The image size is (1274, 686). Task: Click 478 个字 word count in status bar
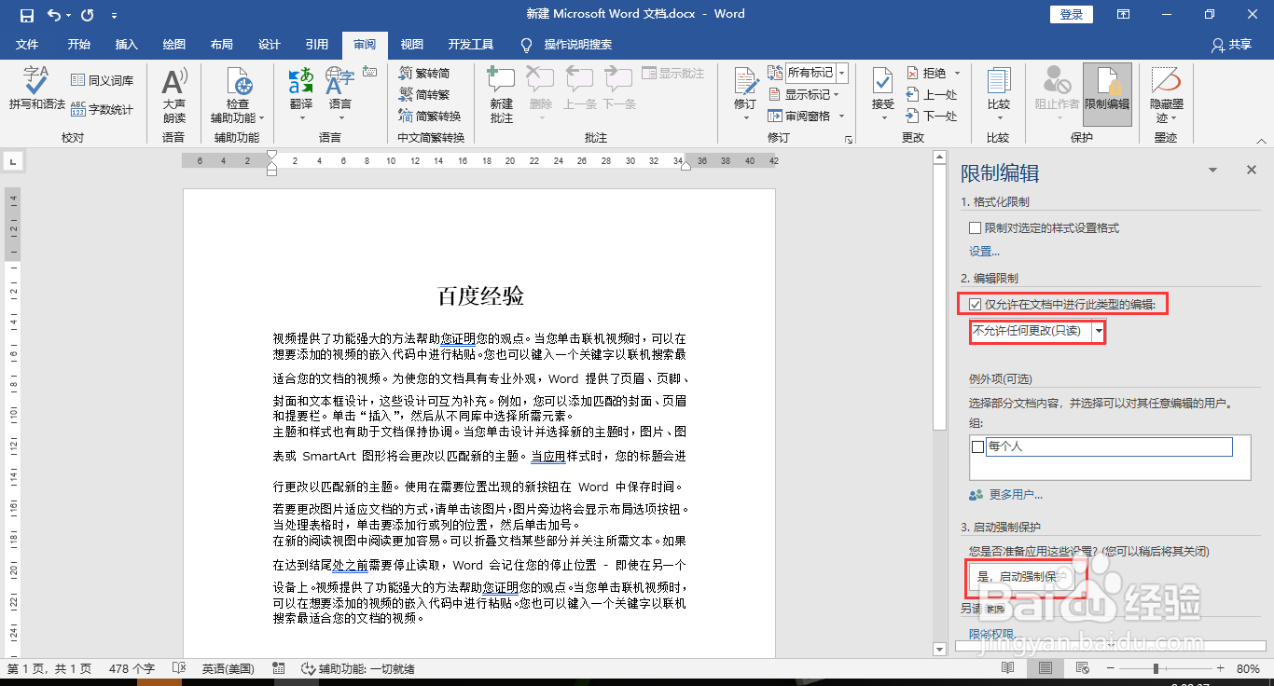tap(132, 668)
